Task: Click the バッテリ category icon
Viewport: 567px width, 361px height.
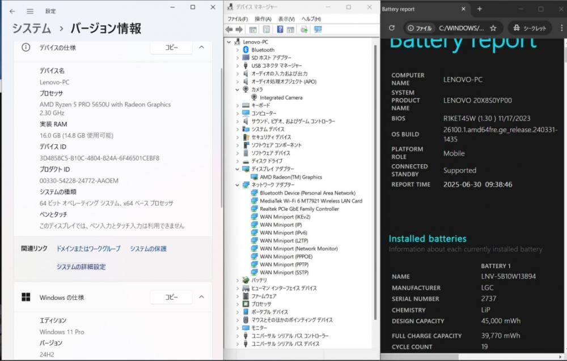Action: 246,280
